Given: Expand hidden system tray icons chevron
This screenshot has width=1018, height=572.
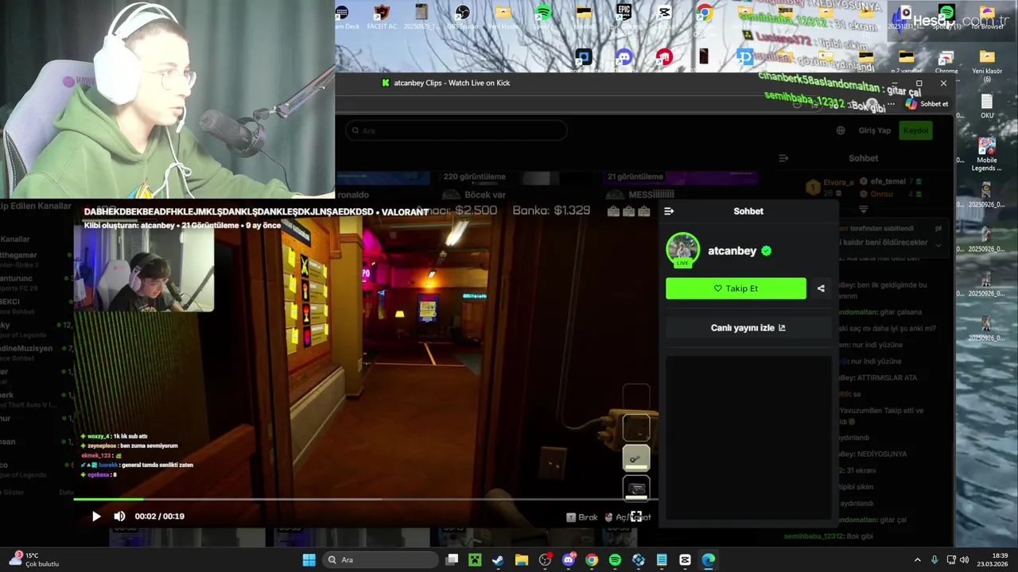Looking at the screenshot, I should (x=917, y=560).
